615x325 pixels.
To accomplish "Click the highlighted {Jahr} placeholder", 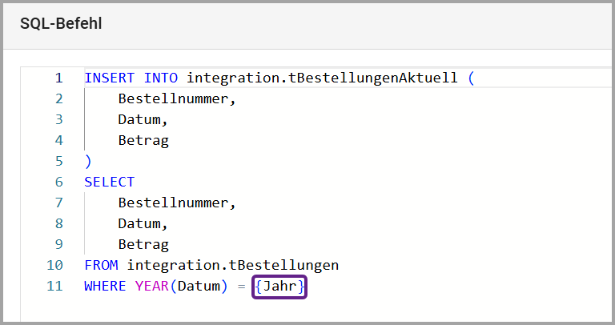I will pyautogui.click(x=279, y=287).
